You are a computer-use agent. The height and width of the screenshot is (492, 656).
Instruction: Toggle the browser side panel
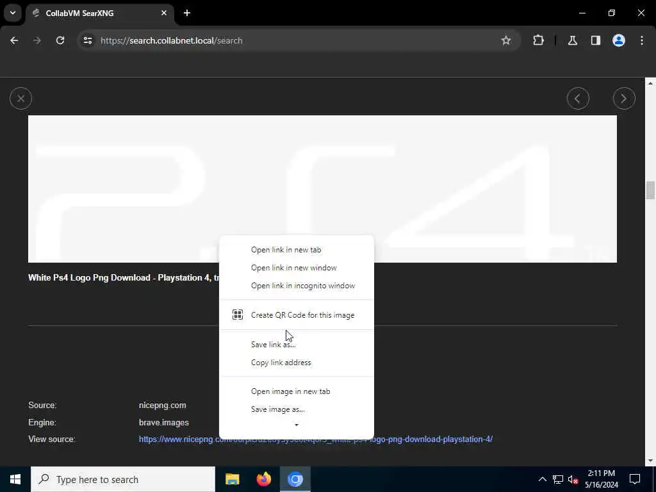click(596, 40)
